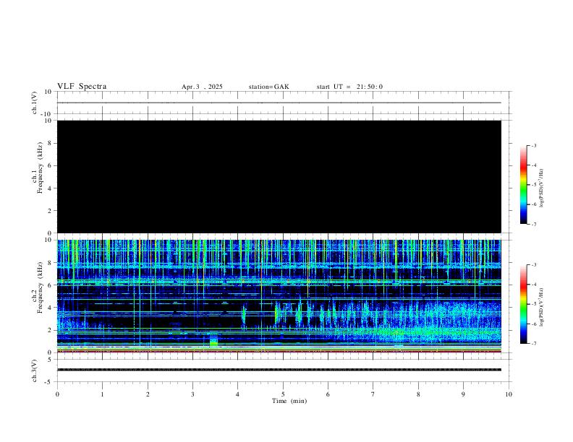Screen dimensions: 573x442
Task: Click the "ch.3(V)" axis label
Action: pyautogui.click(x=35, y=370)
